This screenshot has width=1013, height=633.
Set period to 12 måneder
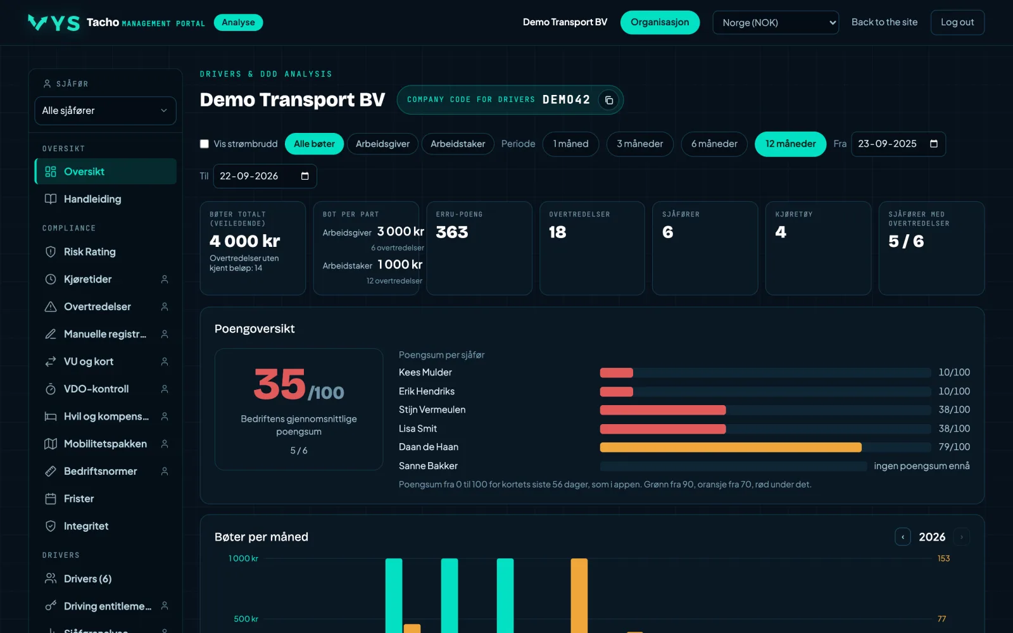click(x=791, y=144)
